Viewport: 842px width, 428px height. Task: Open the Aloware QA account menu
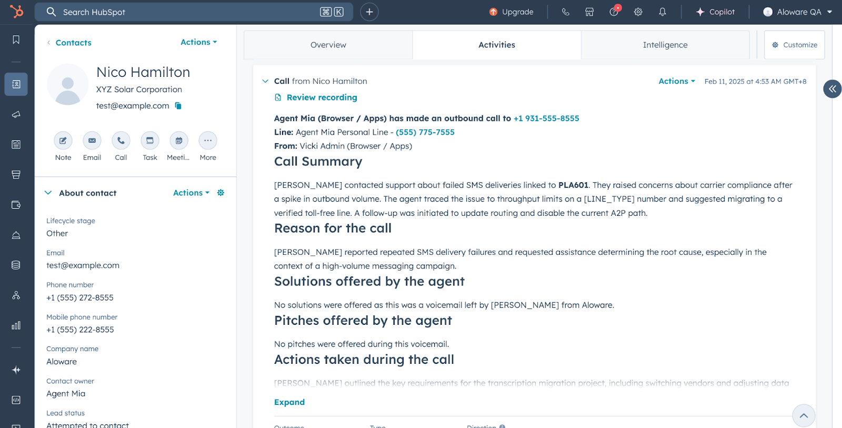pos(798,12)
